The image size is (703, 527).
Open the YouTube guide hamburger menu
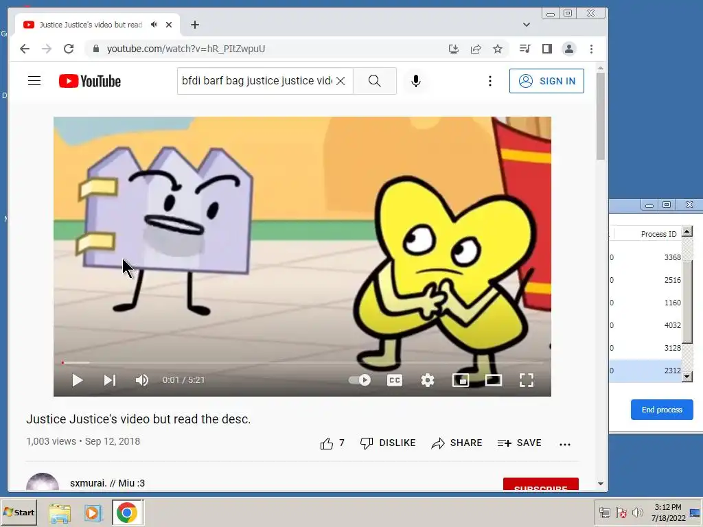pos(34,81)
